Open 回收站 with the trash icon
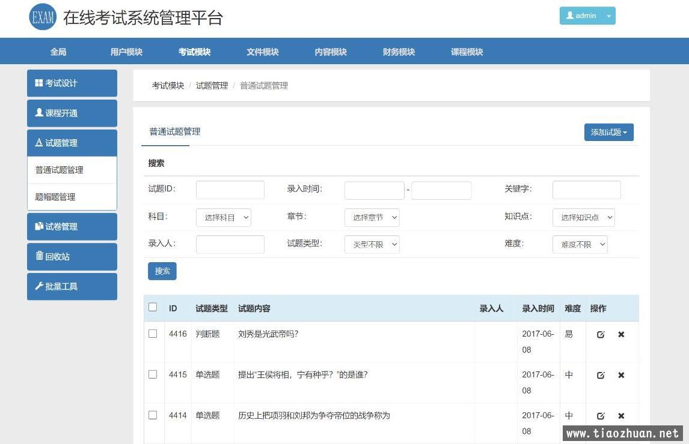The width and height of the screenshot is (689, 444). (72, 257)
